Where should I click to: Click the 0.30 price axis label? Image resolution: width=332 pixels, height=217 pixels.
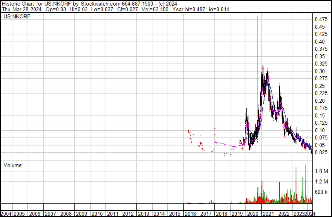click(320, 71)
